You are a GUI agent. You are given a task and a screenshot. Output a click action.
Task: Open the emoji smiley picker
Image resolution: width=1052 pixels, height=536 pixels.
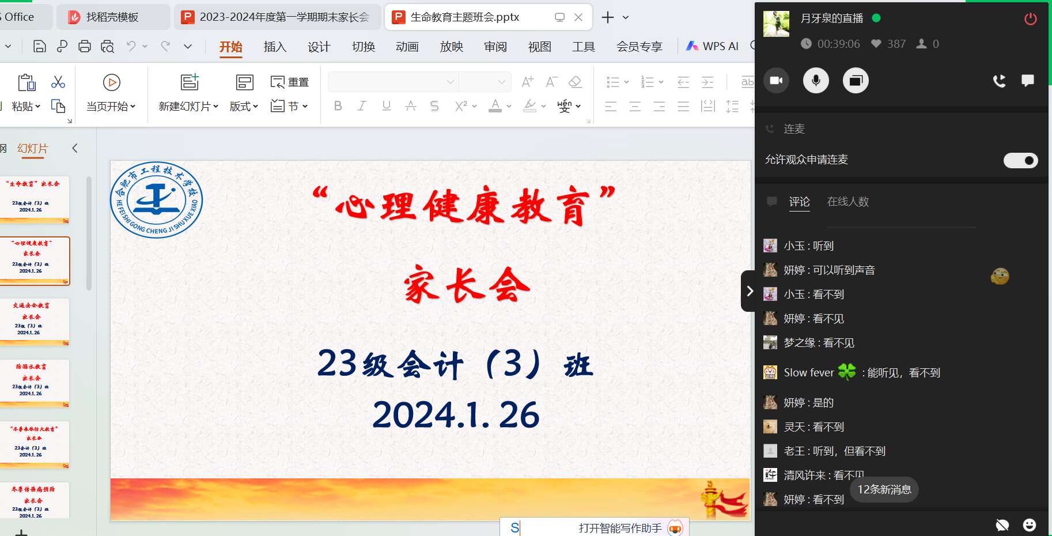pos(1029,524)
